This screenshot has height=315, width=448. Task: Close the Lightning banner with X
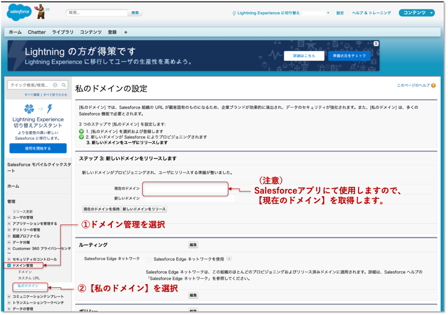coord(376,43)
